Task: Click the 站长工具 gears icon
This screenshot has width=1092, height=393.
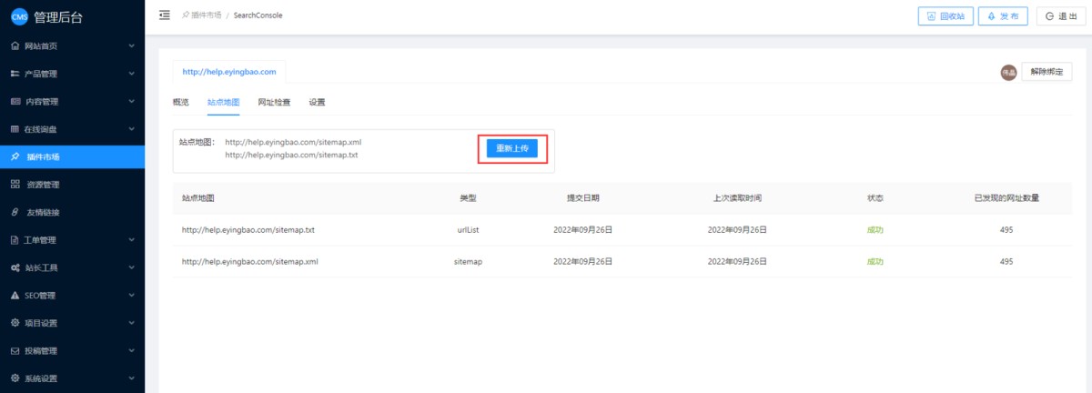Action: (x=15, y=267)
